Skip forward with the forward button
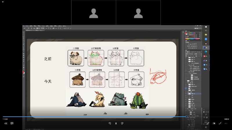Image resolution: width=232 pixels, height=130 pixels. (x=122, y=123)
